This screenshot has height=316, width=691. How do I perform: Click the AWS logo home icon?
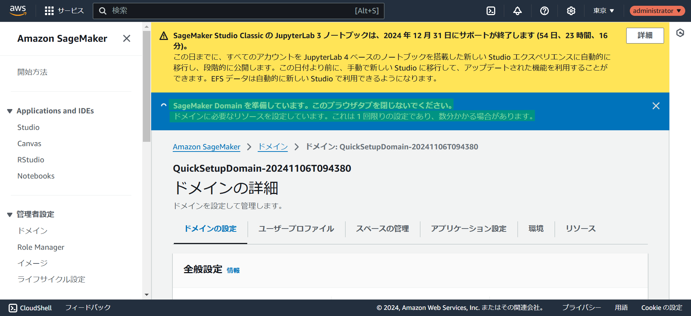[18, 10]
